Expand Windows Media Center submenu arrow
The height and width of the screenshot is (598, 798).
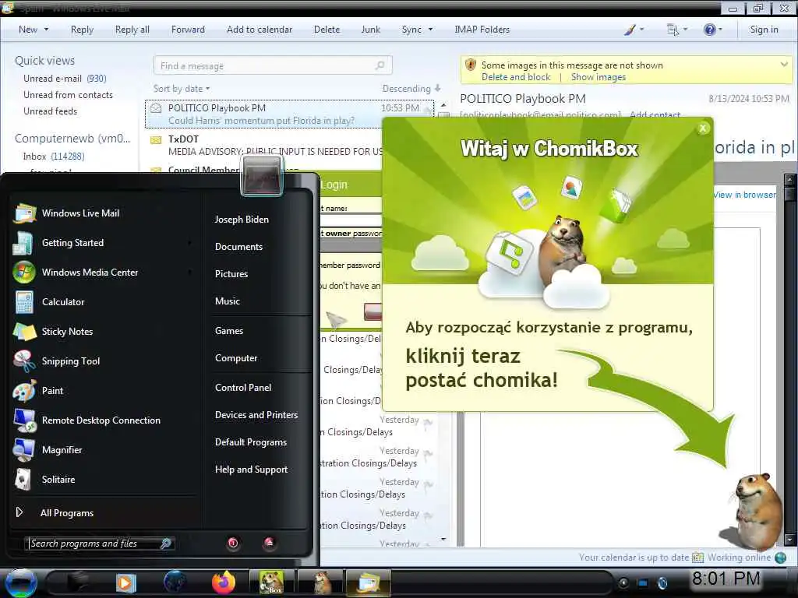190,273
